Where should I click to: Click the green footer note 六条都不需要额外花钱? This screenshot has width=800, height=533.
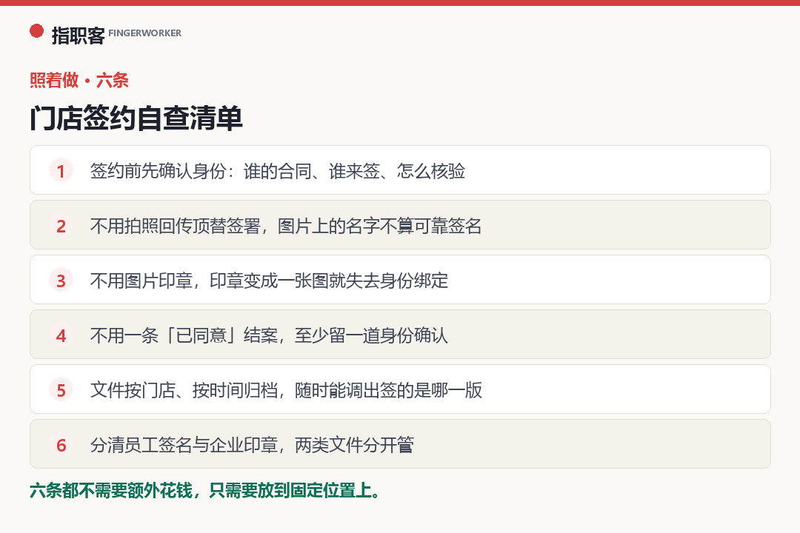(111, 490)
